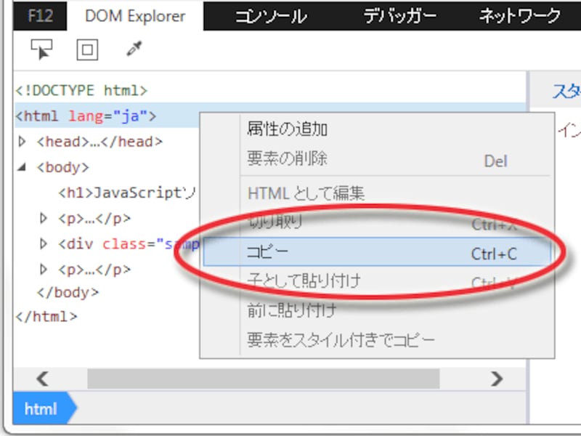Select the element selection arrow tool

pos(43,51)
